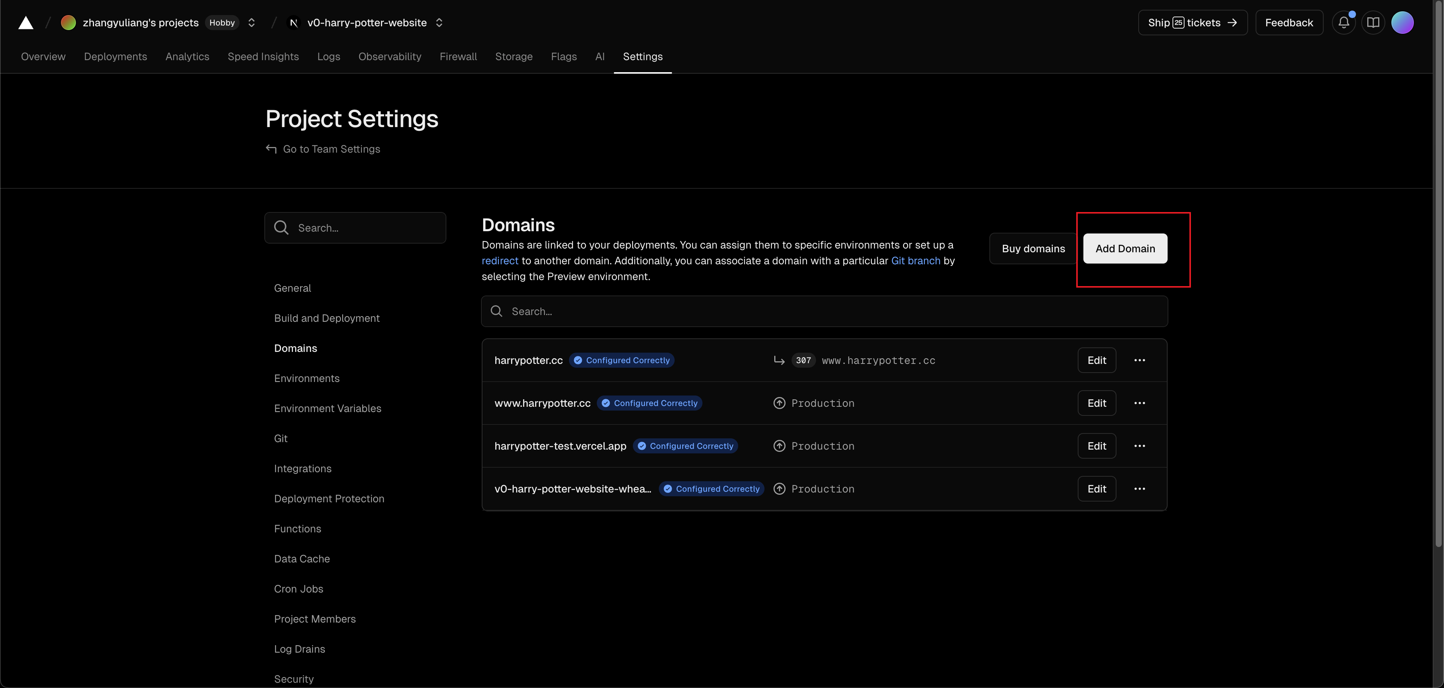Click the project N icon

tap(293, 23)
